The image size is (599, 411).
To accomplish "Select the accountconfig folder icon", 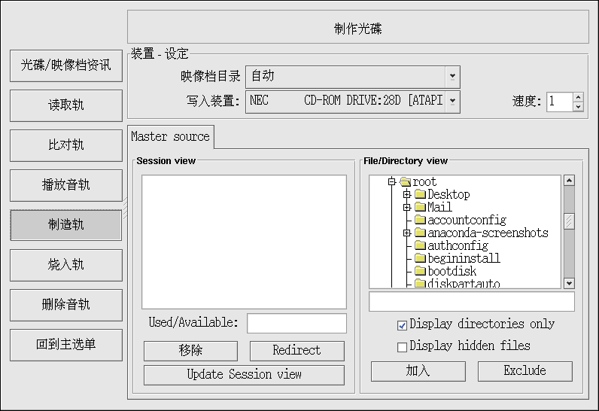I will [x=420, y=220].
